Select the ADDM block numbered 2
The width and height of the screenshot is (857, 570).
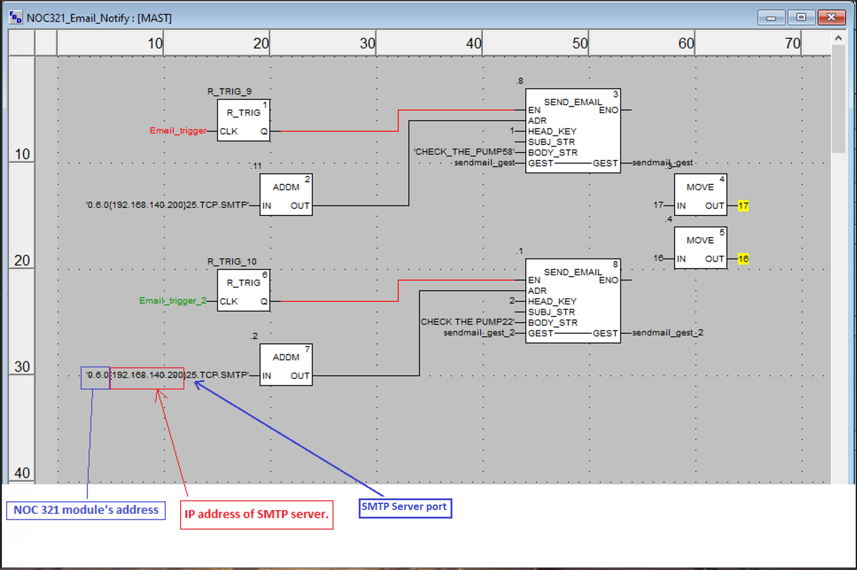[286, 195]
